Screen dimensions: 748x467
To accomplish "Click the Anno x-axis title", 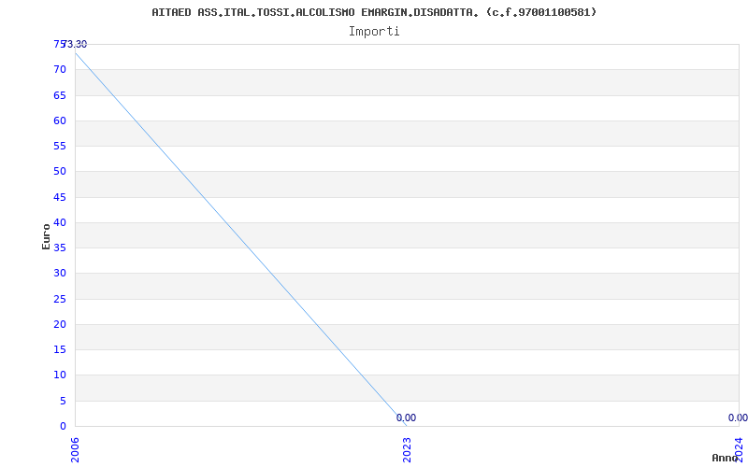I will (725, 458).
